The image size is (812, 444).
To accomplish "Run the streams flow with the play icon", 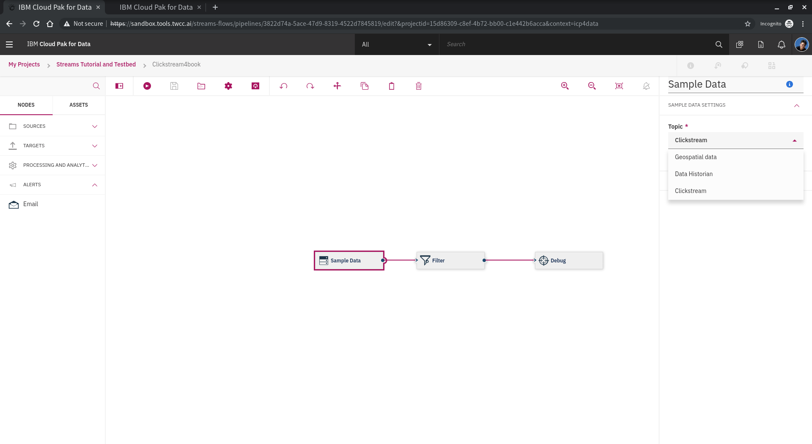I will point(147,86).
